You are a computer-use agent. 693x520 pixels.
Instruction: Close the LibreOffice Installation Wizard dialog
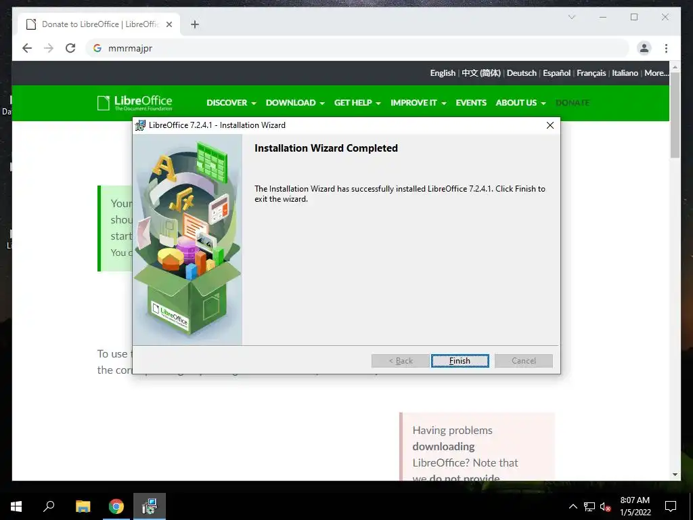550,125
